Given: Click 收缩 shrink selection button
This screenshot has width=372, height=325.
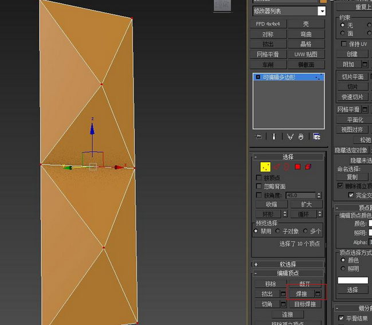Looking at the screenshot, I should click(x=272, y=204).
